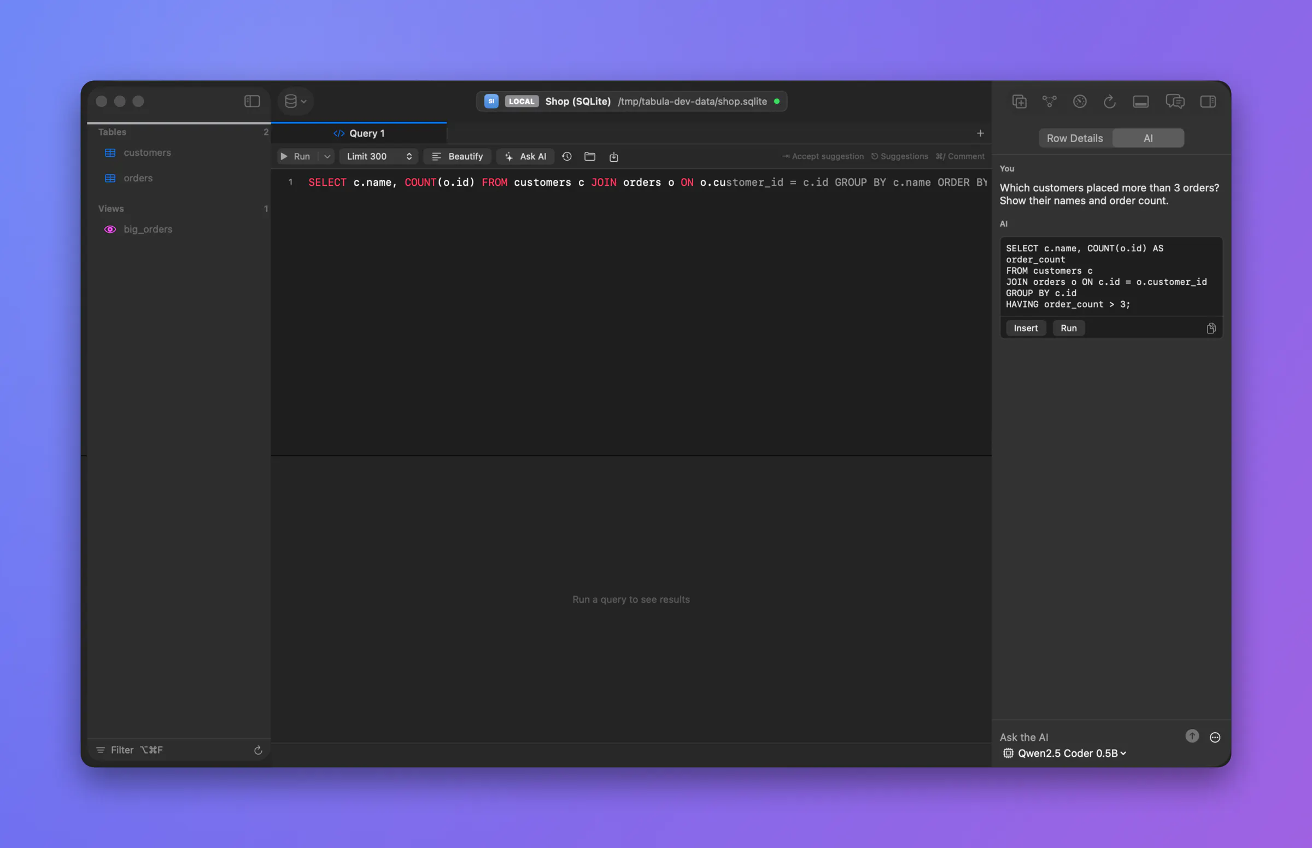Select the Query 1 tab

[359, 133]
